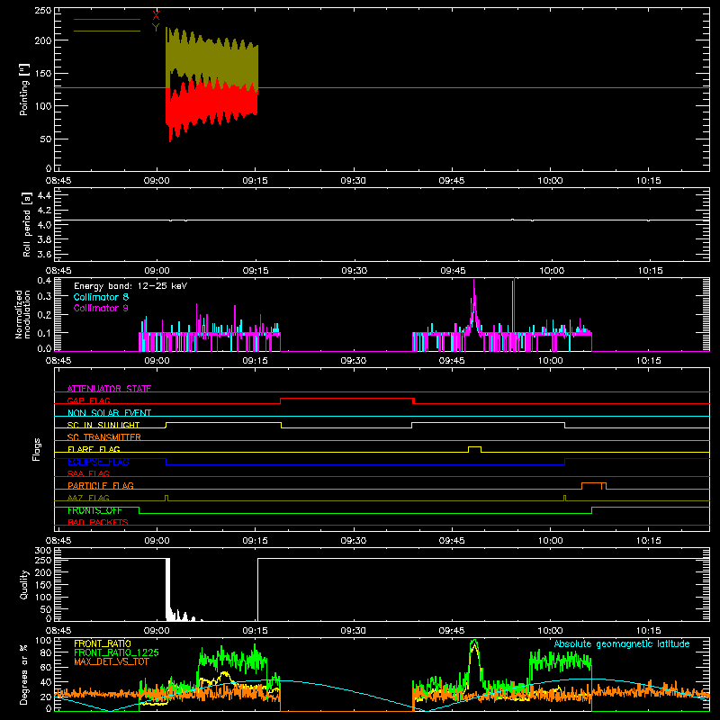
Task: Select the Roll period axis title
Action: click(x=27, y=225)
